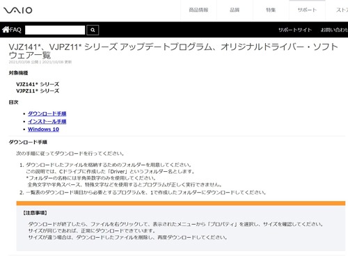Click the page title heading
This screenshot has width=348, height=256.
pyautogui.click(x=173, y=51)
